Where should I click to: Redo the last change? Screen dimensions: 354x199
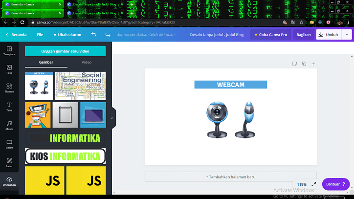point(108,35)
